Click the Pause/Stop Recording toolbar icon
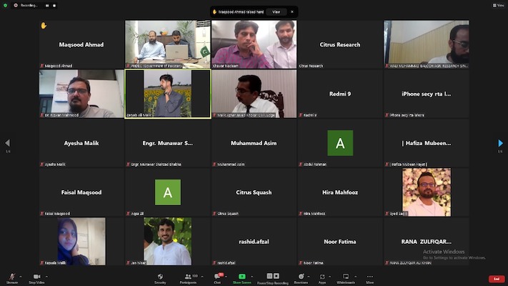This screenshot has height=286, width=508. tap(272, 277)
